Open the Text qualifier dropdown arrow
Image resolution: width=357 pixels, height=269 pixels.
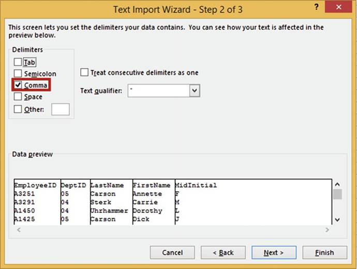[x=195, y=91]
